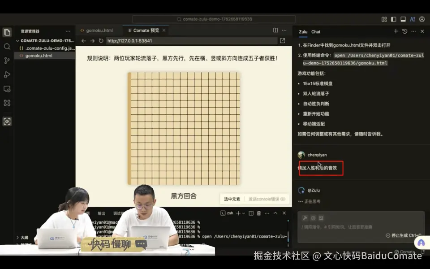Image resolution: width=430 pixels, height=269 pixels.
Task: Open the Extensions view
Action: pyautogui.click(x=7, y=103)
